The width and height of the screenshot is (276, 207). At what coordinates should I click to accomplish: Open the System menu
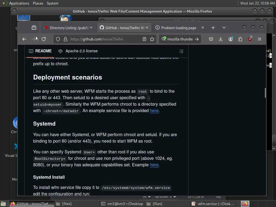53,3
